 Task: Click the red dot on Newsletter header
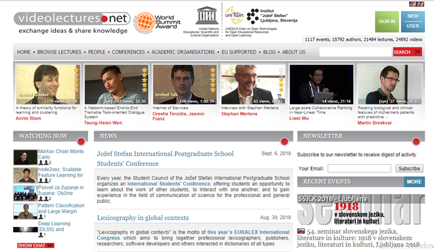(416, 142)
